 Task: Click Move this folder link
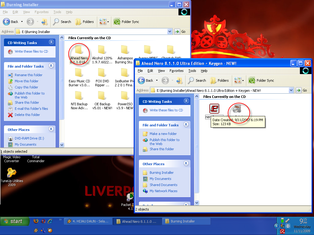point(26,81)
